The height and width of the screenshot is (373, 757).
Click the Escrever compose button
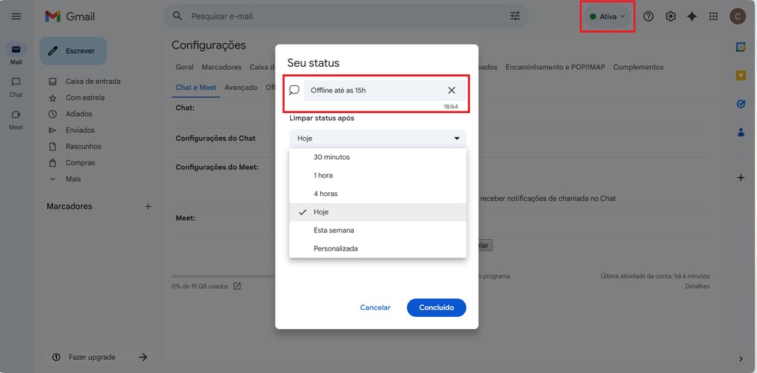(x=73, y=51)
